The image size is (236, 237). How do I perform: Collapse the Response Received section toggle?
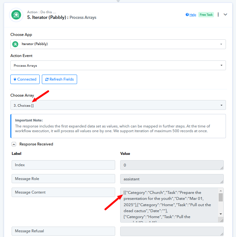pyautogui.click(x=14, y=144)
